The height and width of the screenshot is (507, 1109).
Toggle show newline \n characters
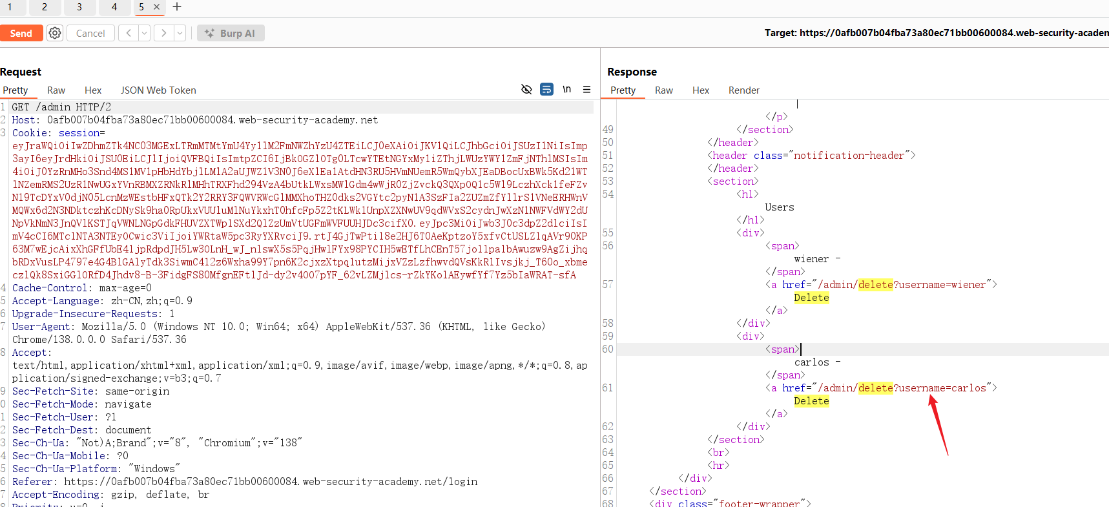point(566,90)
